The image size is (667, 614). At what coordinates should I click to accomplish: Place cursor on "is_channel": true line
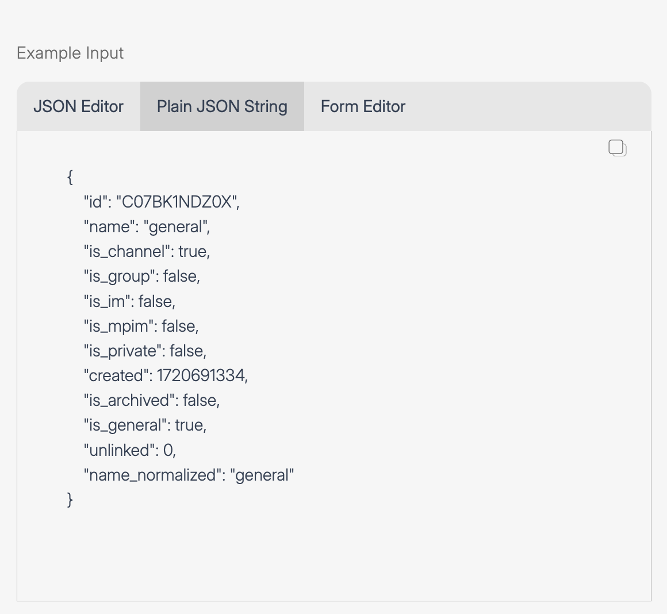click(147, 251)
